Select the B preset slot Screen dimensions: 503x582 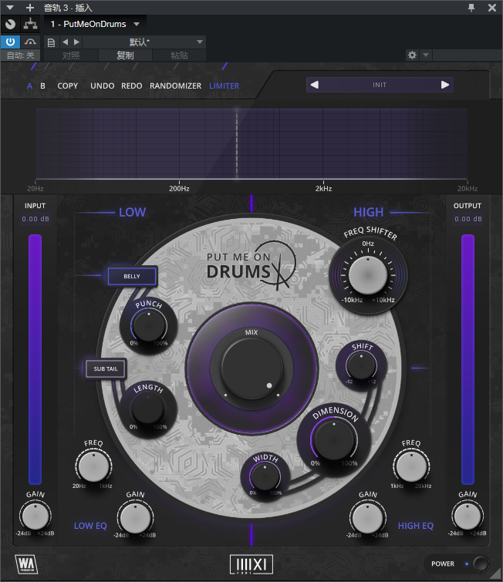42,86
